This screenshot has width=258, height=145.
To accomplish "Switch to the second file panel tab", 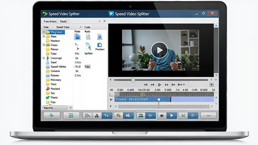I will 63,21.
